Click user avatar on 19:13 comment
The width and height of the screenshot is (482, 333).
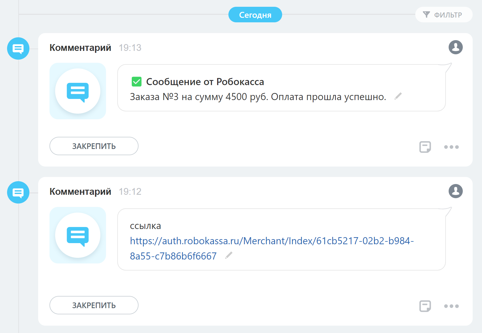click(455, 47)
